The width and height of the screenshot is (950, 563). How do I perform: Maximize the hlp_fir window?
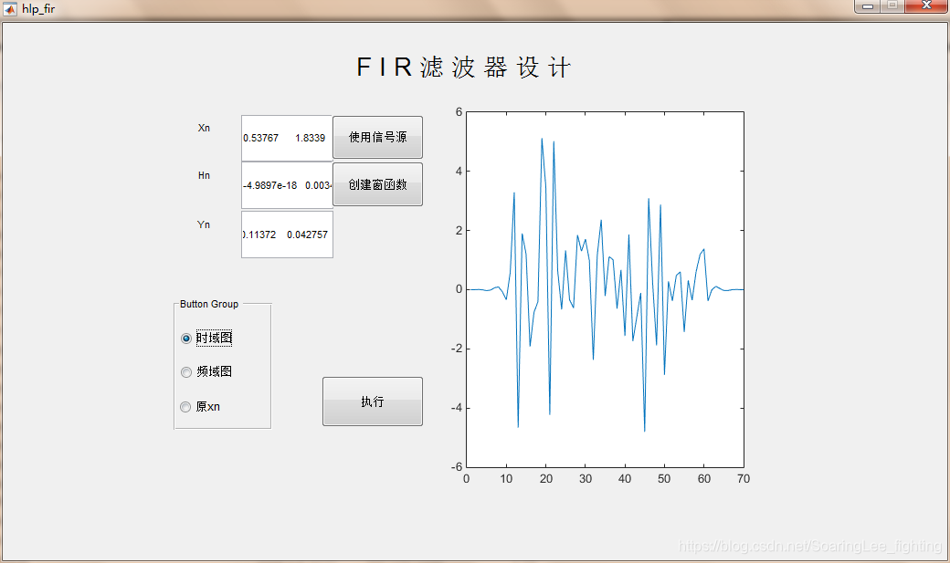(x=892, y=6)
